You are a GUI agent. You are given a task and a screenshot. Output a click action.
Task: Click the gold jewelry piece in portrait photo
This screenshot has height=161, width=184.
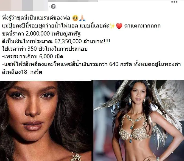tap(76, 157)
